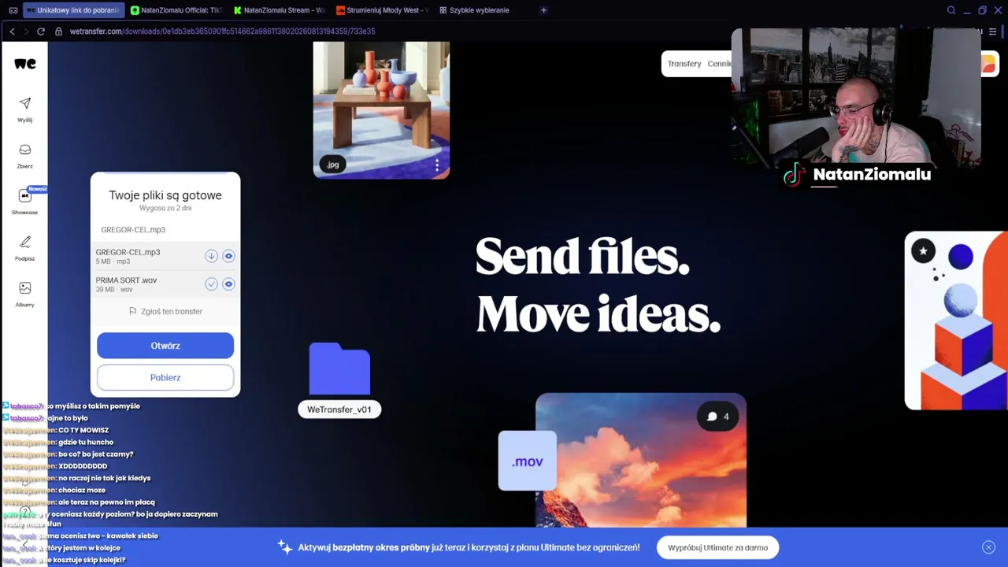
Task: Click the padlock site security icon
Action: click(60, 31)
